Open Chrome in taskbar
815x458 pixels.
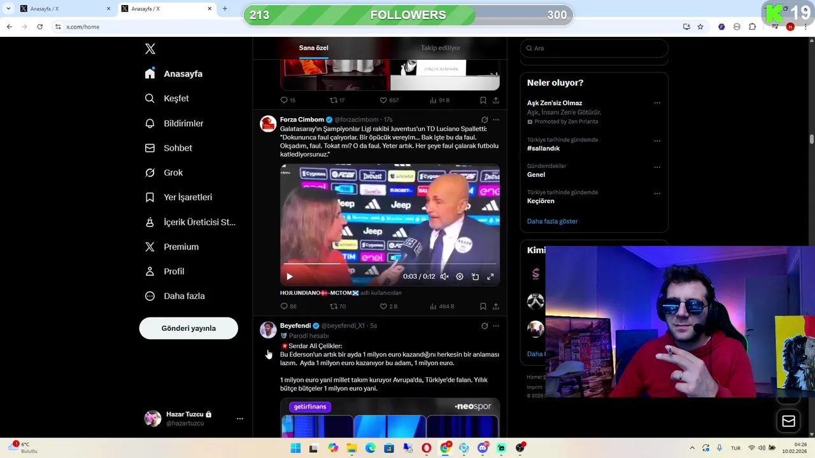click(x=445, y=448)
